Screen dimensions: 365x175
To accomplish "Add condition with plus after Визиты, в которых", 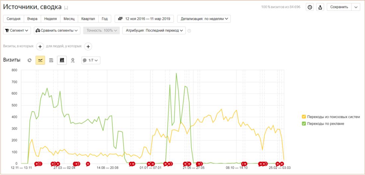I will point(40,46).
